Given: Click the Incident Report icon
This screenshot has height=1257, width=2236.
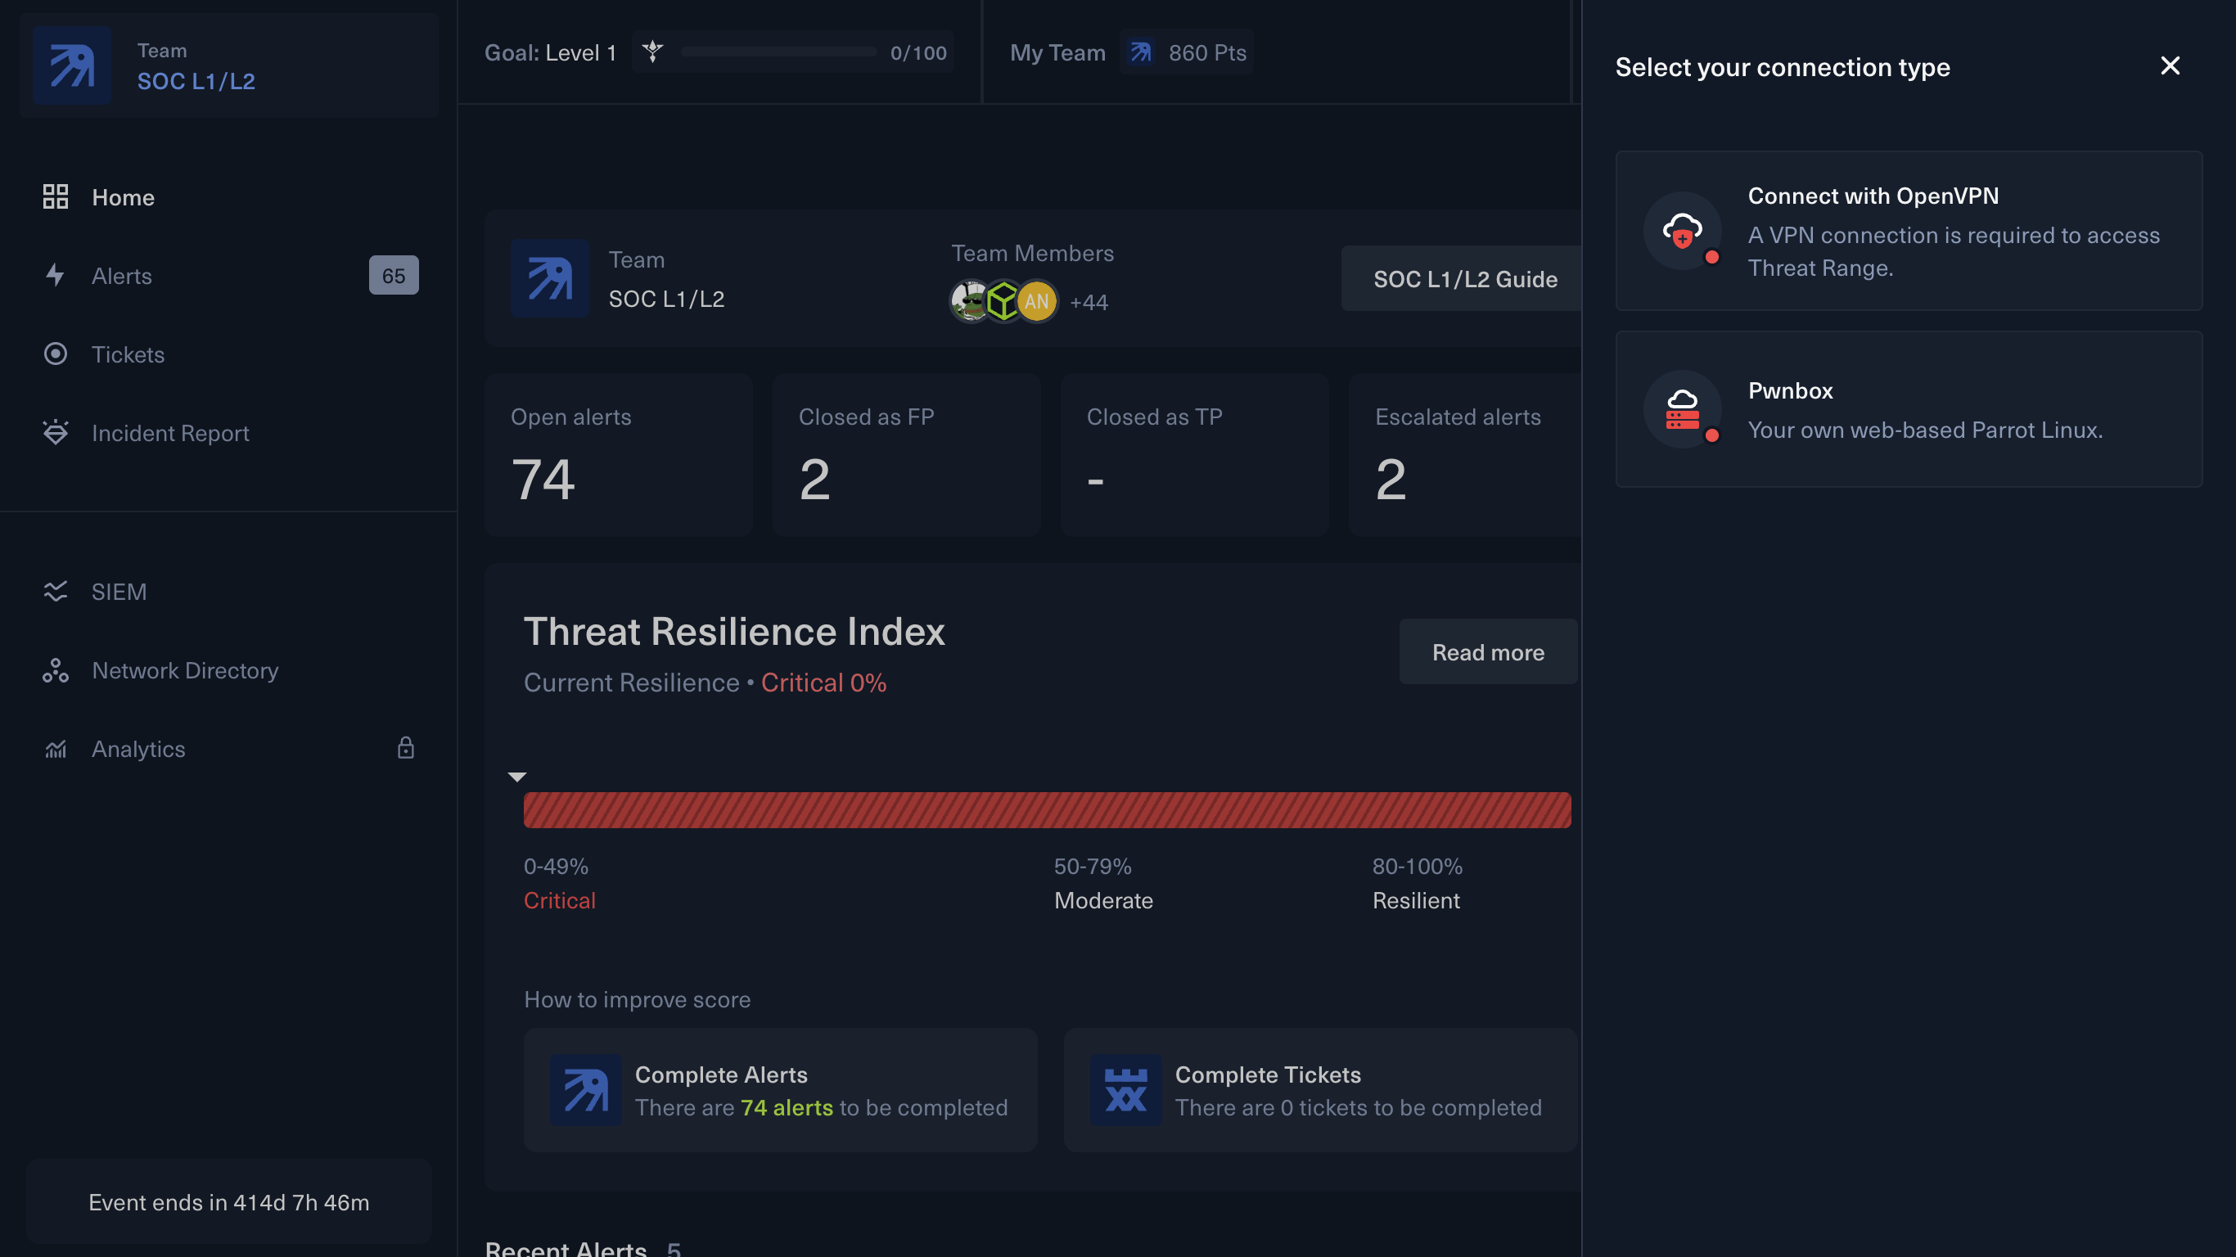Looking at the screenshot, I should [56, 432].
